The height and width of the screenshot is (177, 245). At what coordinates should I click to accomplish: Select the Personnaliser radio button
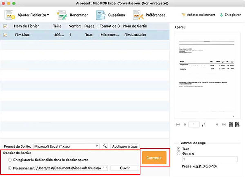point(10,168)
